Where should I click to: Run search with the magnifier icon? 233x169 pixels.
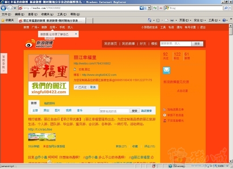(x=226, y=8)
